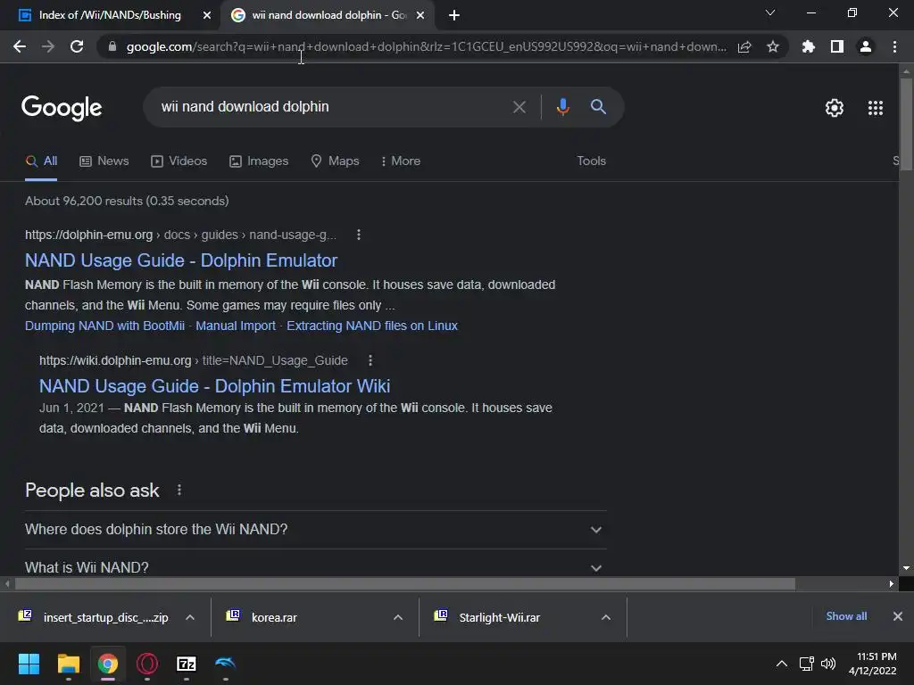The height and width of the screenshot is (685, 914).
Task: Switch to Maps results
Action: (x=336, y=161)
